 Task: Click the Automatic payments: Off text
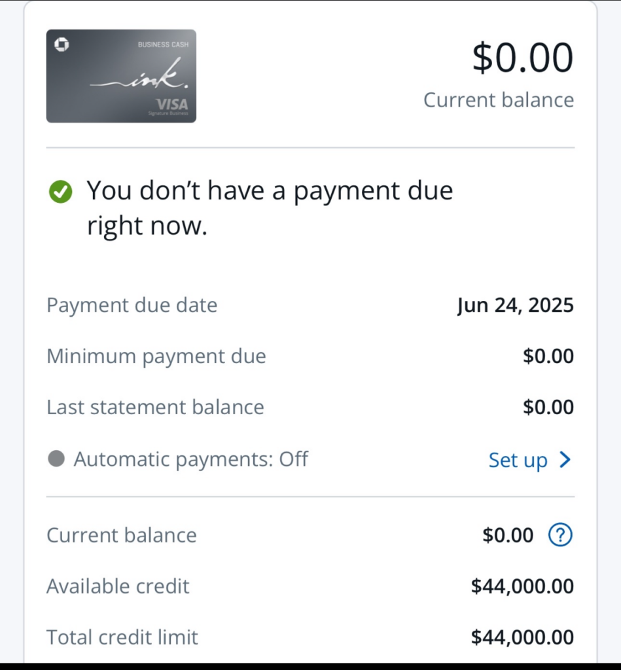(190, 459)
